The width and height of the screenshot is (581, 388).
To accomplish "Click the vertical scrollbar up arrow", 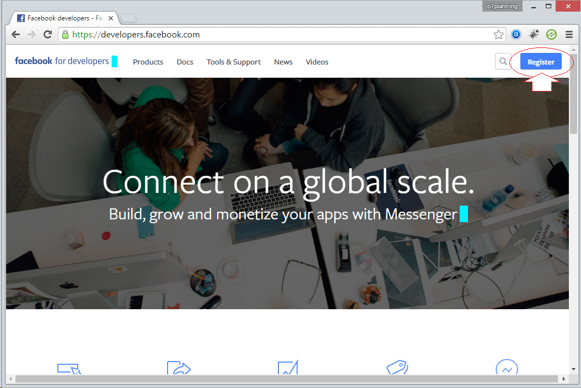I will pyautogui.click(x=574, y=49).
